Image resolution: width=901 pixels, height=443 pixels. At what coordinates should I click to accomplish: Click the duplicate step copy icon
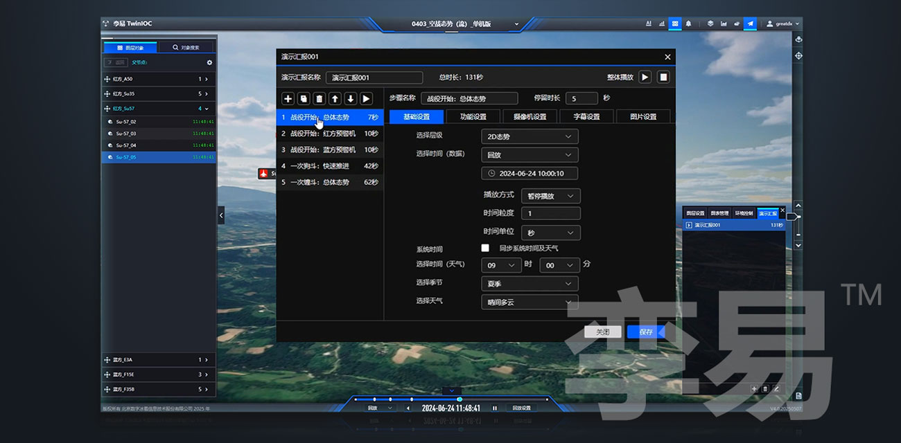point(304,99)
